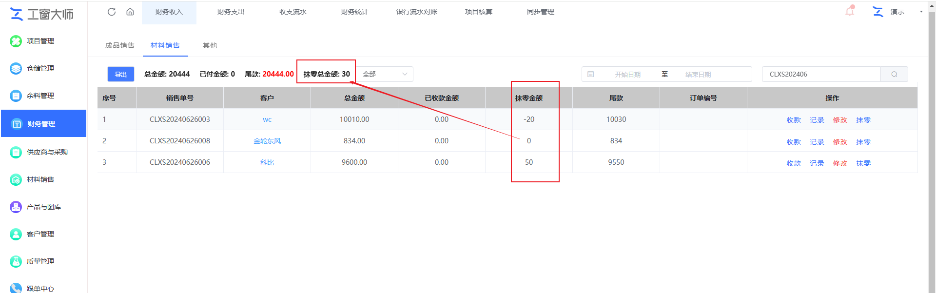Click the search field containing CLXS202406
The height and width of the screenshot is (293, 936).
(821, 74)
